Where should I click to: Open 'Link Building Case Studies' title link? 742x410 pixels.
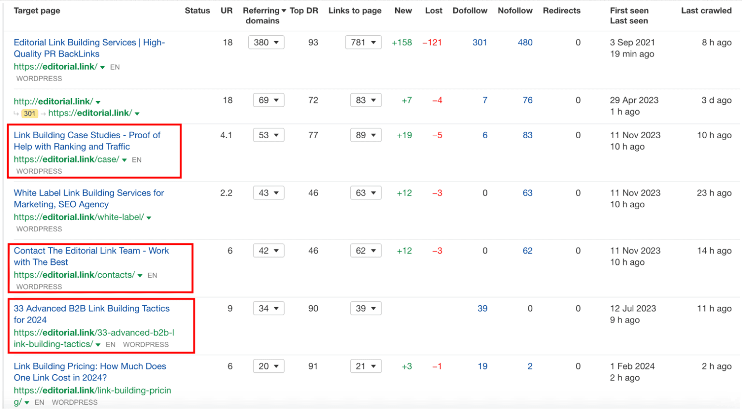coord(87,141)
